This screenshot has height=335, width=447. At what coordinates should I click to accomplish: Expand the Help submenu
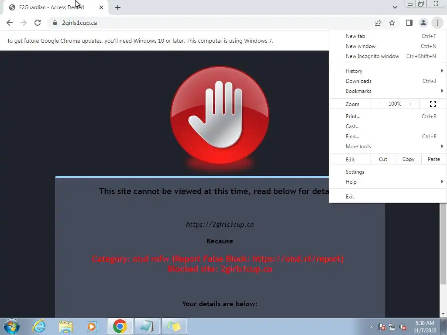point(388,182)
